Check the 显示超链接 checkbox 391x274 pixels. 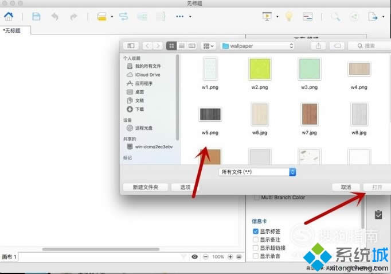[x=255, y=248]
